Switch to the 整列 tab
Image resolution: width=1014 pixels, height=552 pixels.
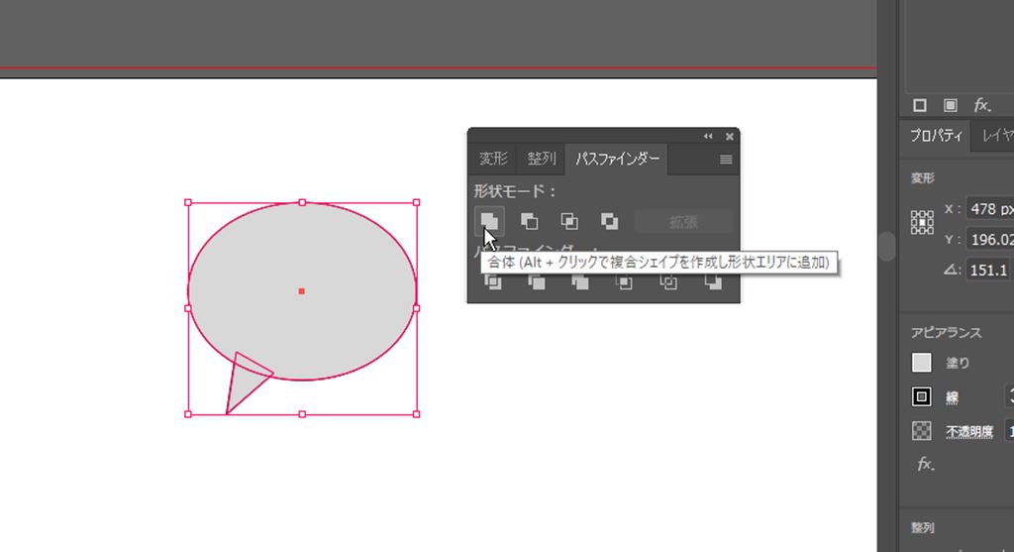coord(542,159)
